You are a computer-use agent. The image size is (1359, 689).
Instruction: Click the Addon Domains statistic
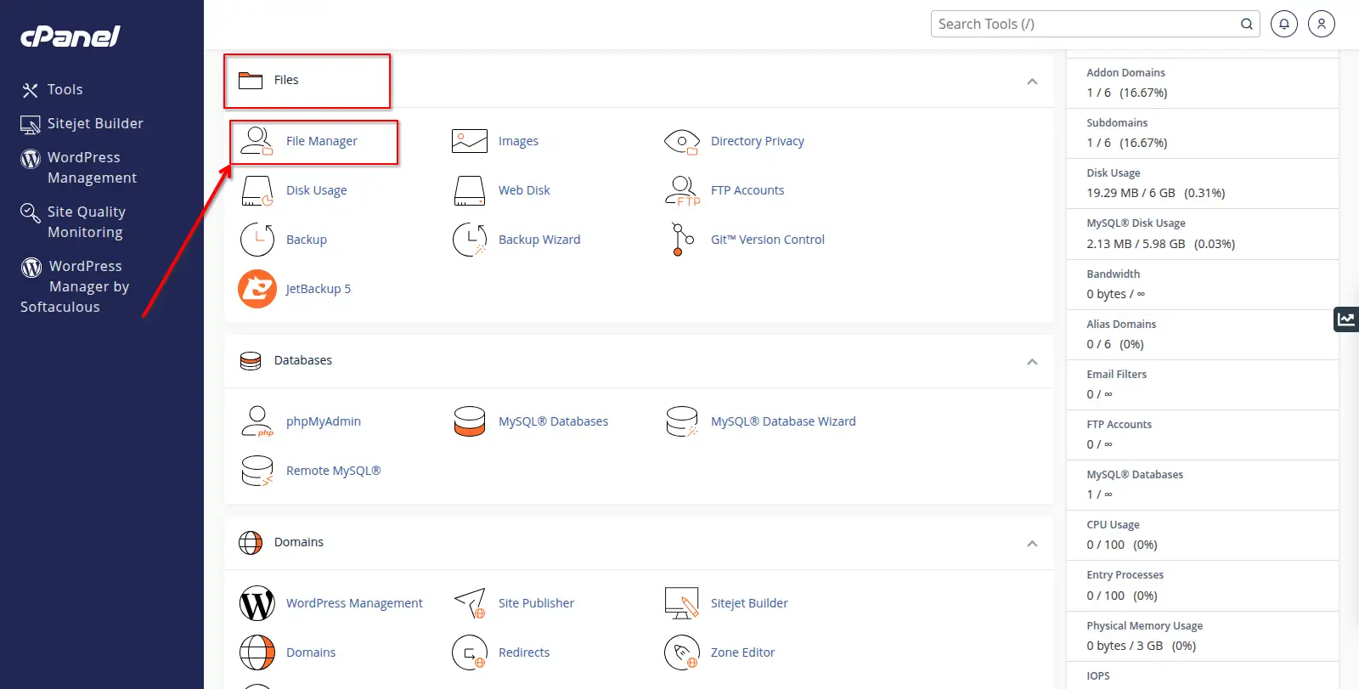click(1203, 83)
